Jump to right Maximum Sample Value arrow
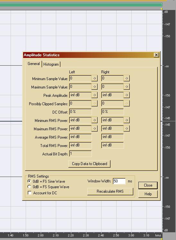 tap(127, 87)
